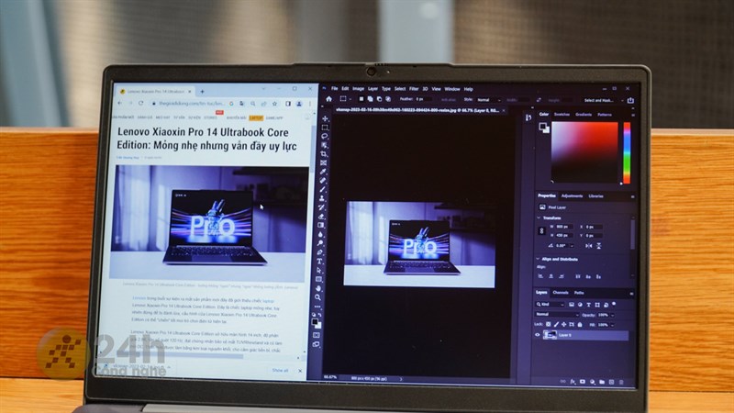Switch to the Adjustments tab
Screen dimensions: 734x413
pos(572,196)
